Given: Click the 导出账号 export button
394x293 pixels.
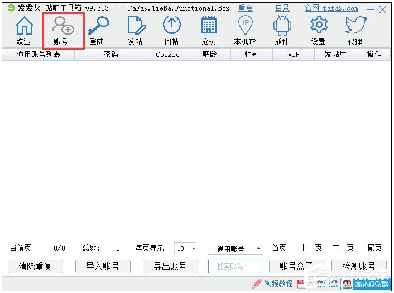Looking at the screenshot, I should (170, 266).
